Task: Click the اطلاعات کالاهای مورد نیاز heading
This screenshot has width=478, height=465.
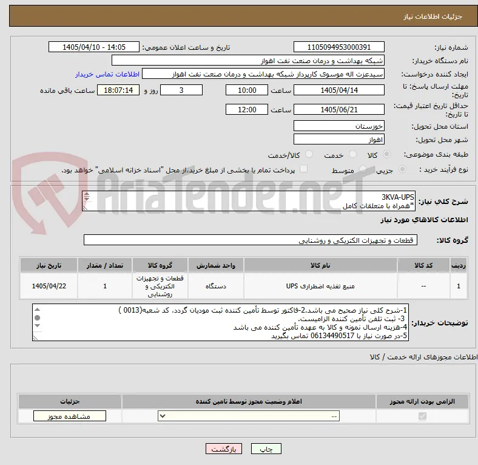Action: [x=424, y=220]
